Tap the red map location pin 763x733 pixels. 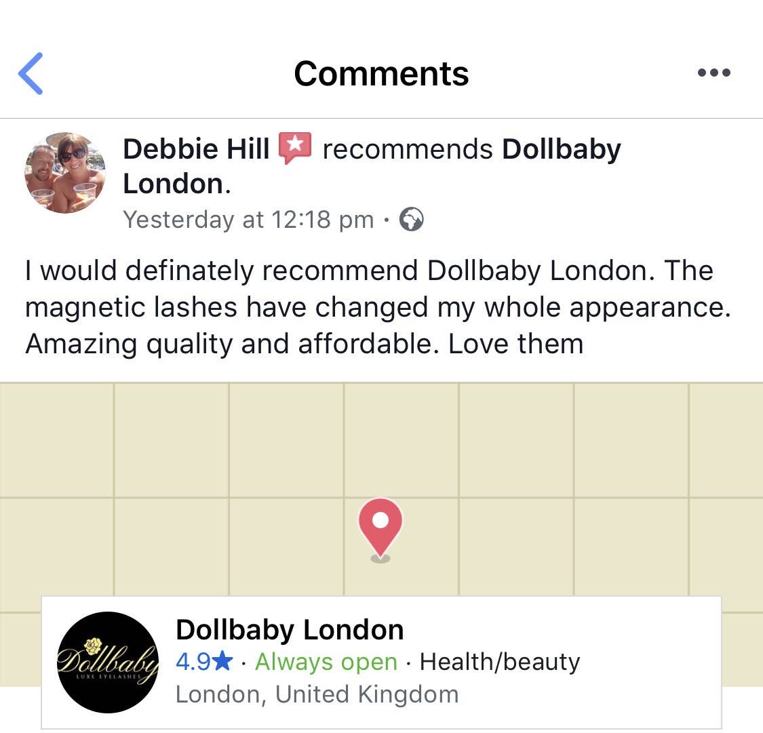point(380,529)
